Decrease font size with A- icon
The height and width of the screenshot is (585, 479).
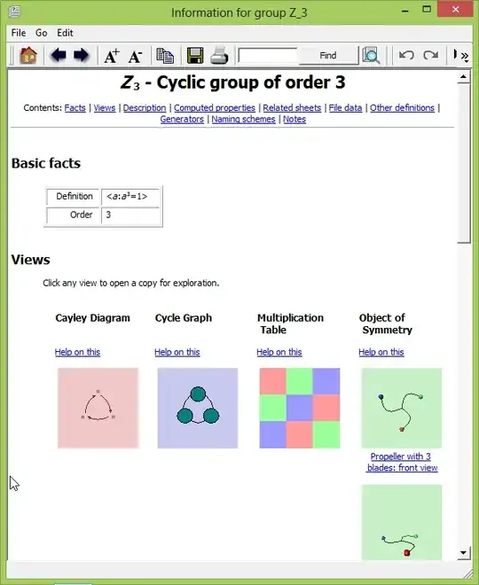tap(135, 57)
